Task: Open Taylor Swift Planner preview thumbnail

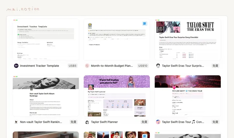Action: tap(117, 96)
